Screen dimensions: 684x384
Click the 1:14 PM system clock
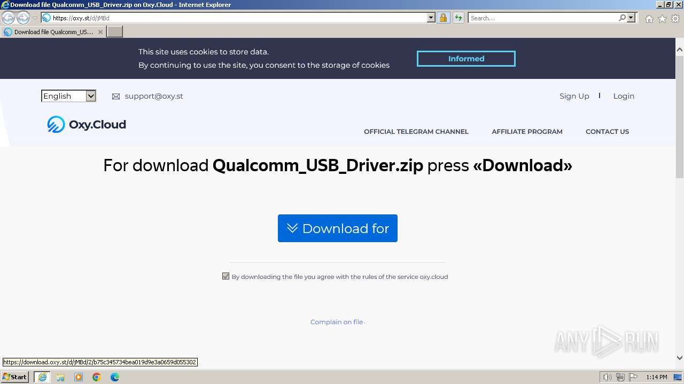coord(657,377)
